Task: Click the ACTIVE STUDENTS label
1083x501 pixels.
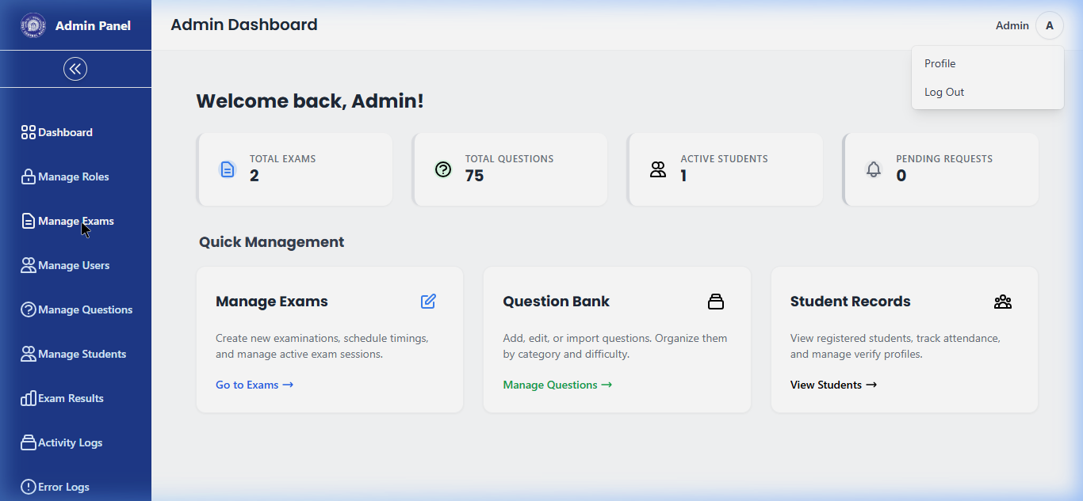Action: [725, 159]
